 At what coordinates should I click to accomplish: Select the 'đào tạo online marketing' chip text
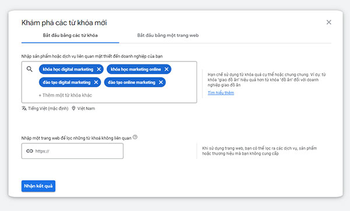pyautogui.click(x=131, y=82)
